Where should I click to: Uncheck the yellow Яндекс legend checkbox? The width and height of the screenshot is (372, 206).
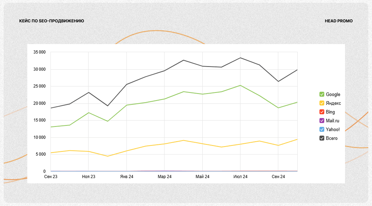point(322,103)
